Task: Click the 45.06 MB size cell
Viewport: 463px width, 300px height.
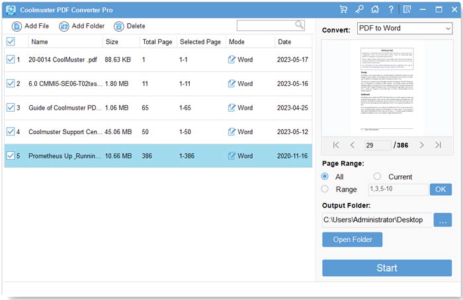Action: (x=118, y=132)
